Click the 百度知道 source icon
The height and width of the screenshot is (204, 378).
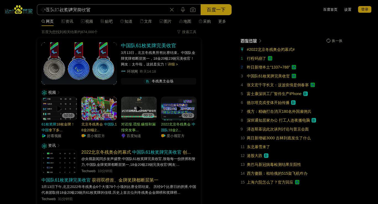click(x=123, y=136)
